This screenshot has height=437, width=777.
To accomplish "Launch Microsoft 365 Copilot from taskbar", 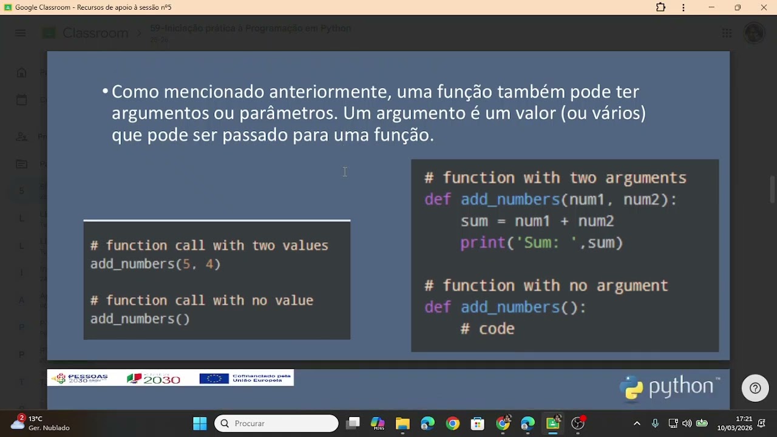I will (x=378, y=423).
